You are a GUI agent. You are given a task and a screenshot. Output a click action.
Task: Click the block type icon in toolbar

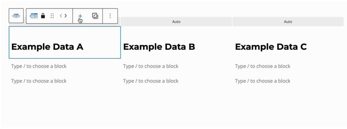[x=34, y=16]
